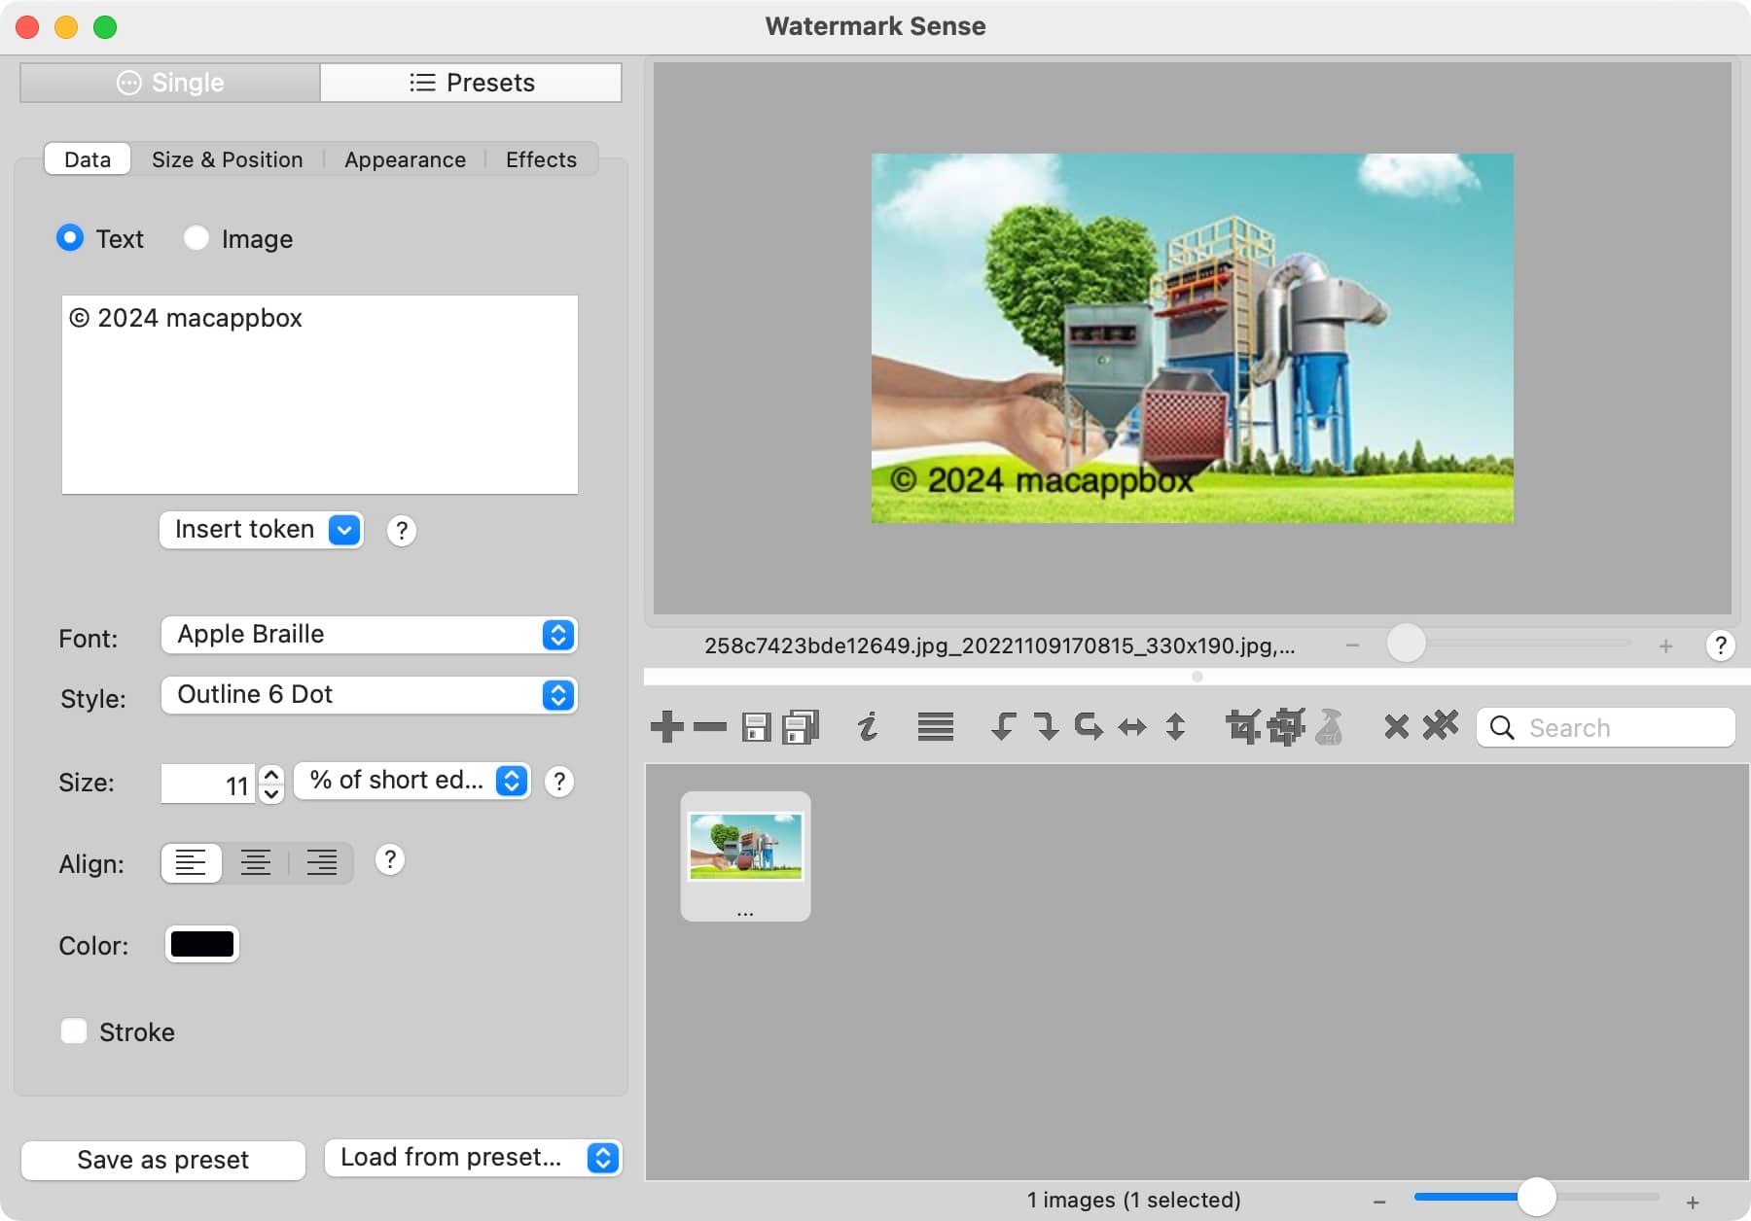Viewport: 1751px width, 1221px height.
Task: Flip image horizontally
Action: (1132, 727)
